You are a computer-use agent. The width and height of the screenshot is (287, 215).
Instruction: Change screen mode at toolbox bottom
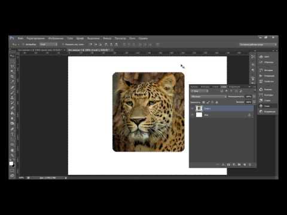(13, 176)
